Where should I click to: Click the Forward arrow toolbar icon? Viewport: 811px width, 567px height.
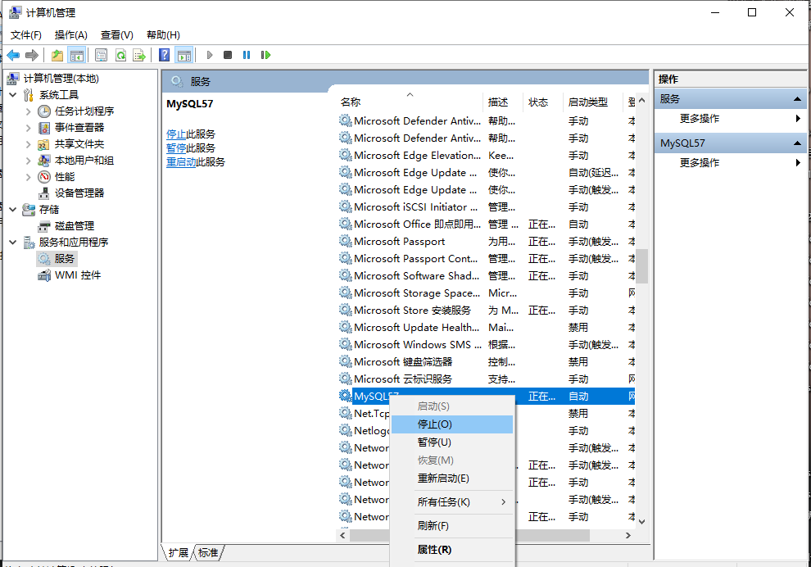pyautogui.click(x=32, y=55)
